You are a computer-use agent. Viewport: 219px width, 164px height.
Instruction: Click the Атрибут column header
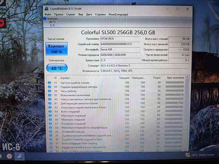pos(65,78)
